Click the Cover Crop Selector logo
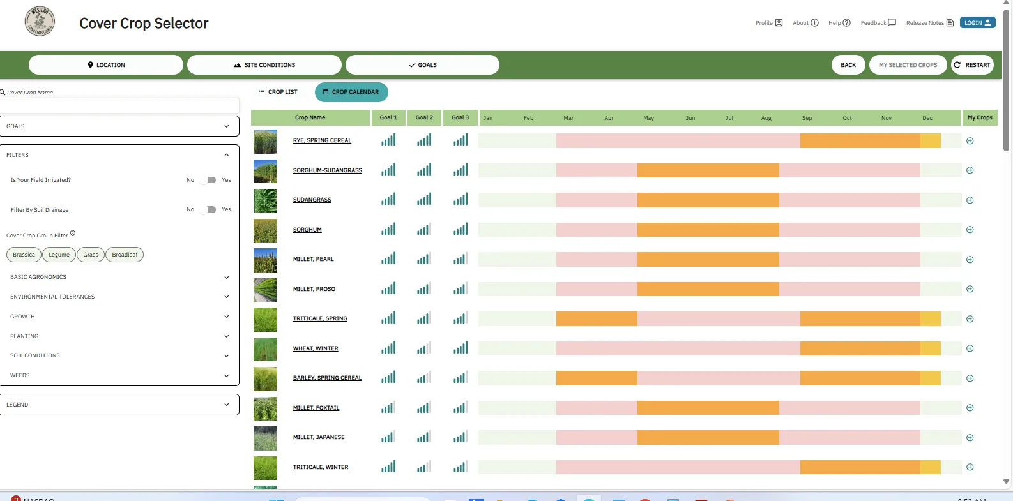 (x=40, y=22)
